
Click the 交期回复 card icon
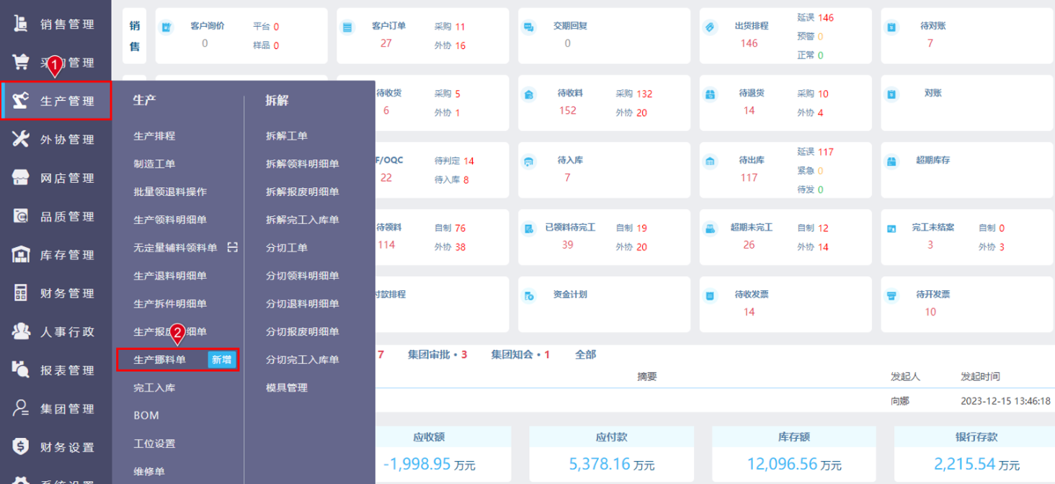[x=528, y=28]
